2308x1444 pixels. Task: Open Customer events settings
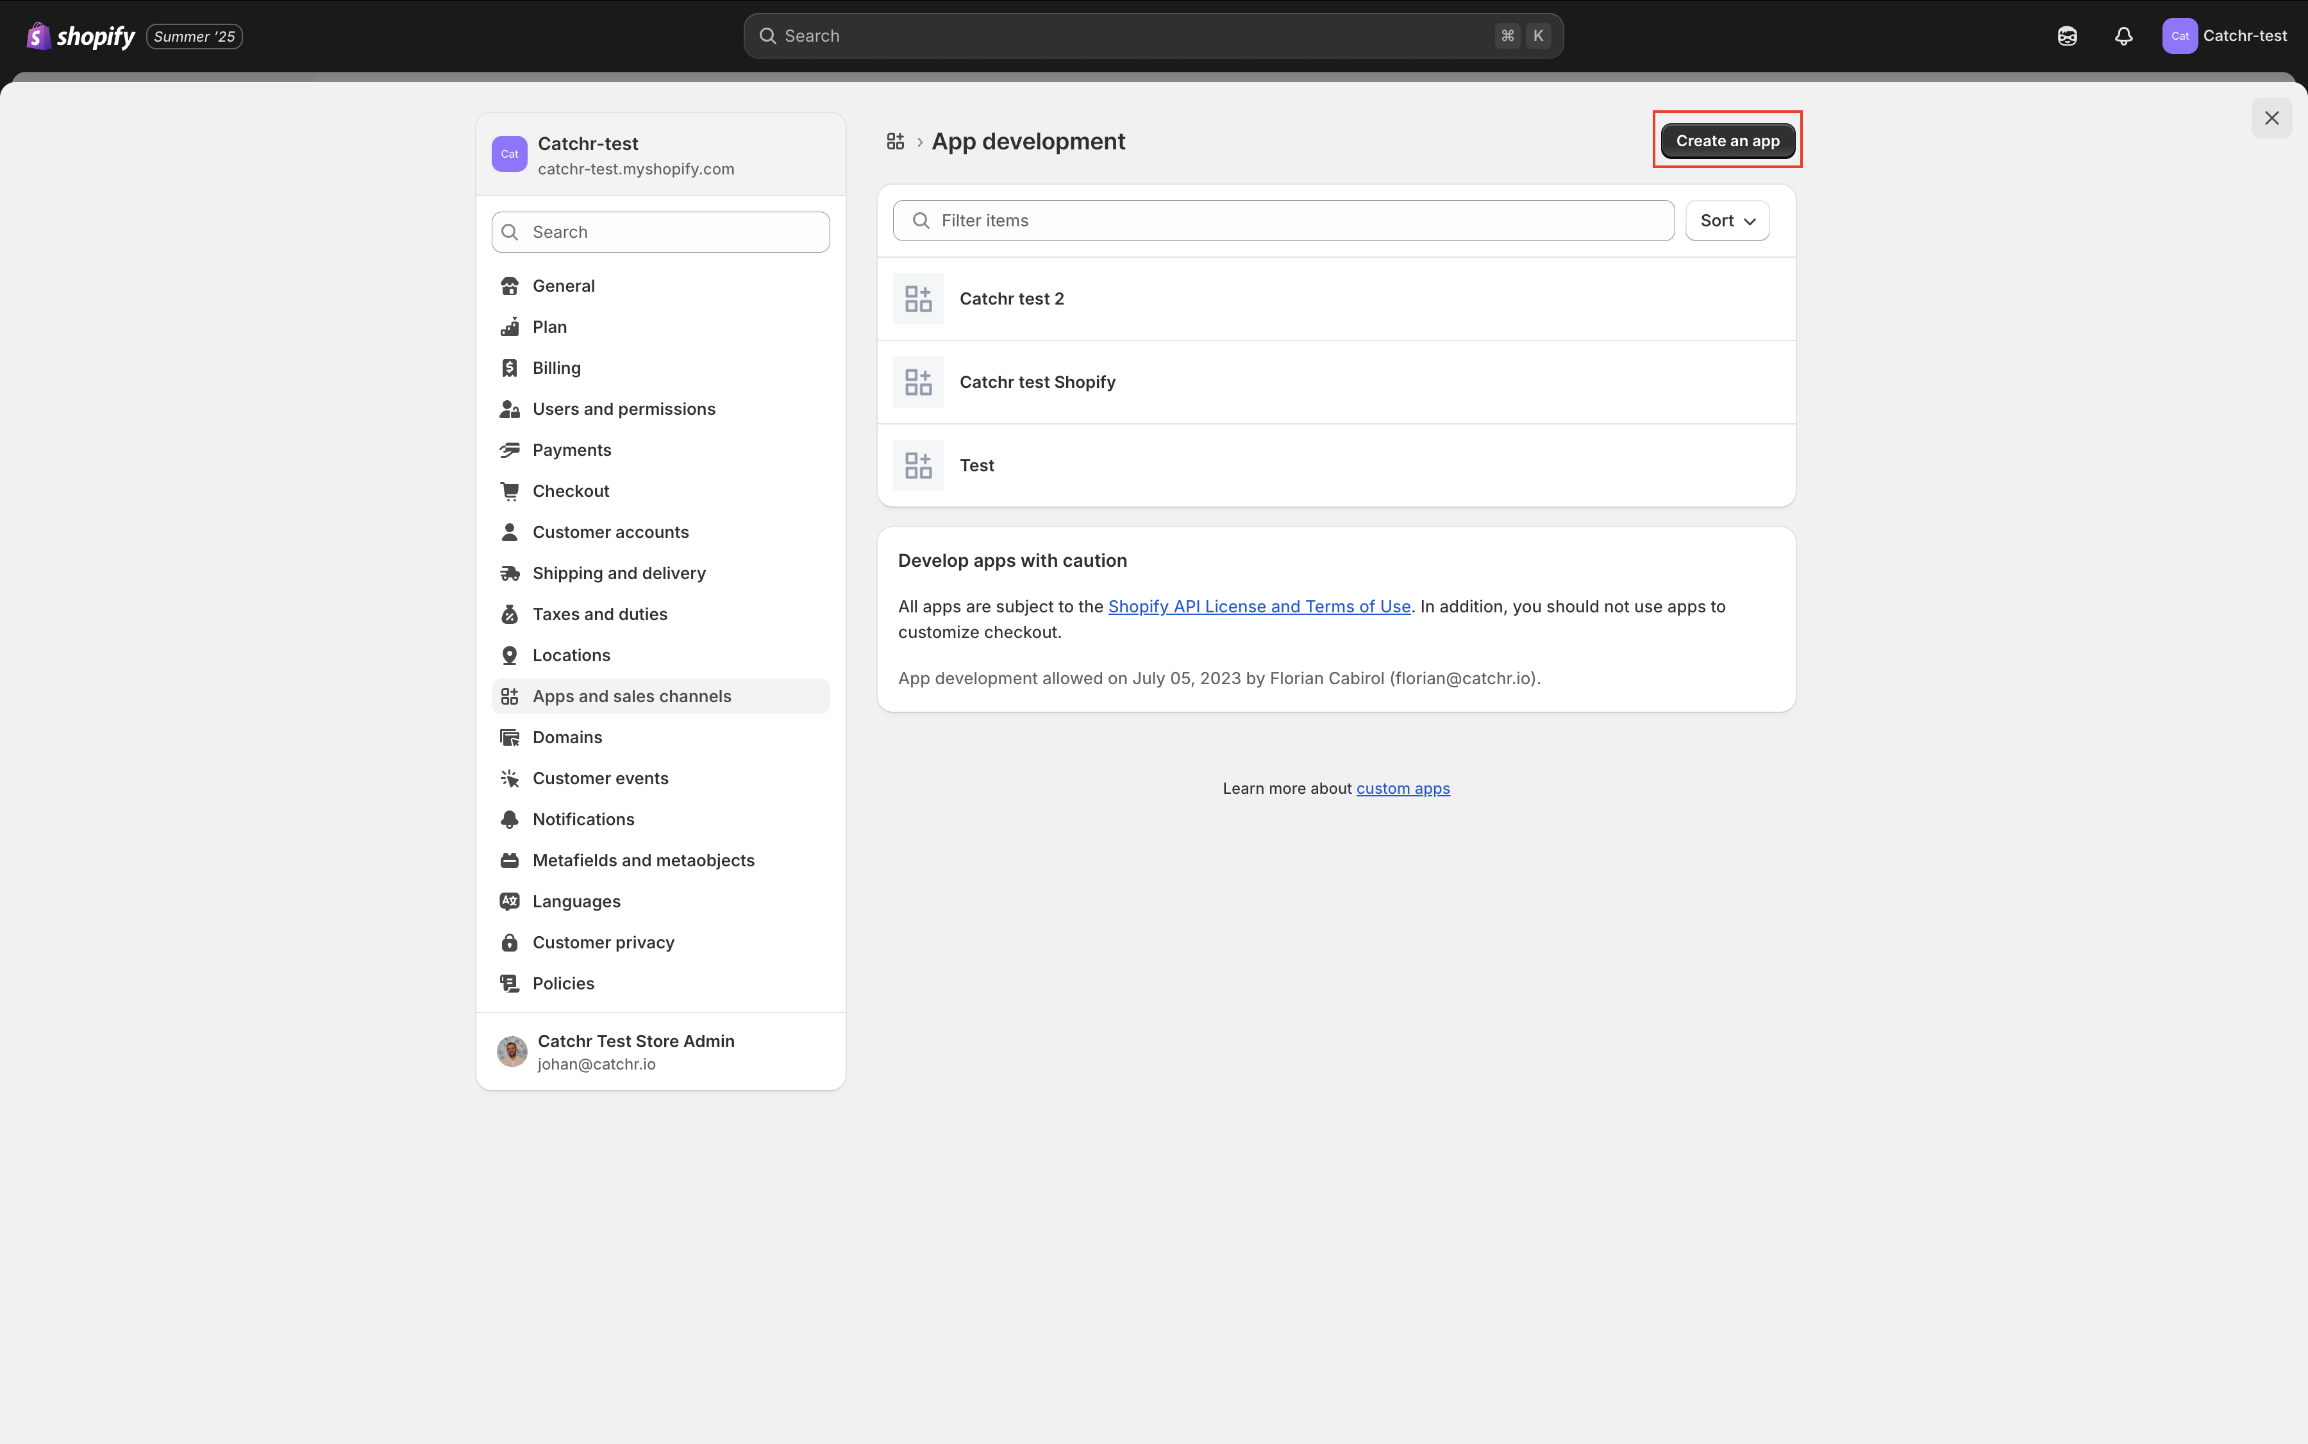660,778
